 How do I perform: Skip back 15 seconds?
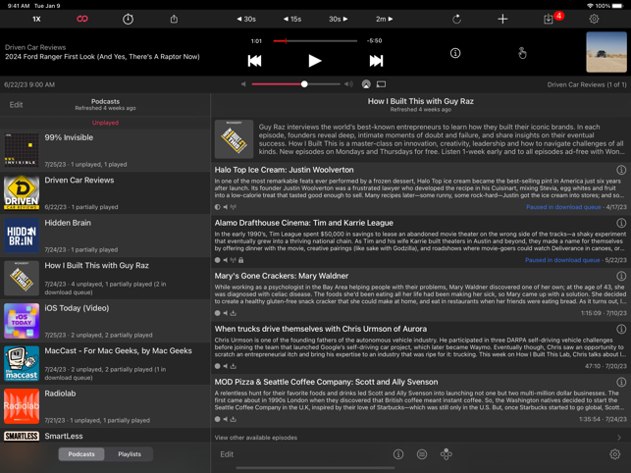point(292,19)
